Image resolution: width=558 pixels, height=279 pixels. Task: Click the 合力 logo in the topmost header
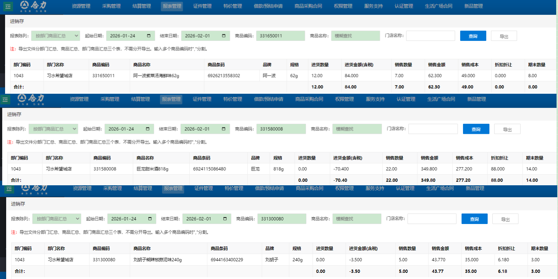click(33, 5)
